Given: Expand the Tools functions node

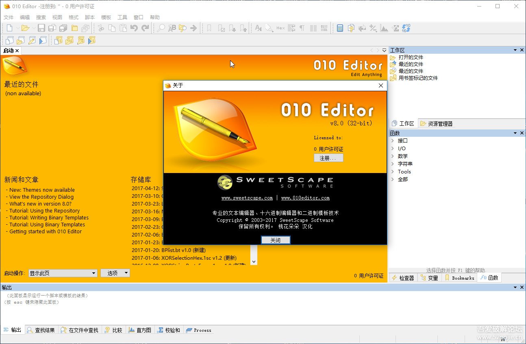Looking at the screenshot, I should 393,172.
